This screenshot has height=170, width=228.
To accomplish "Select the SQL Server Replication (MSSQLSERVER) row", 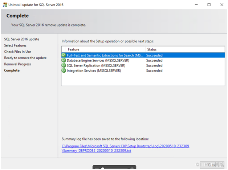I will tap(143, 65).
